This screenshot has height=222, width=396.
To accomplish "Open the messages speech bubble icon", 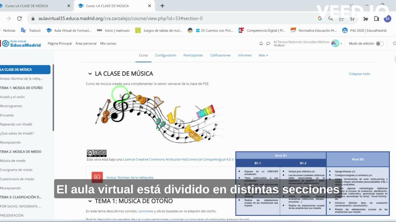I will coord(268,43).
